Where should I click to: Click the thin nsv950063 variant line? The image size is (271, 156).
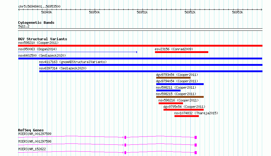[78, 52]
